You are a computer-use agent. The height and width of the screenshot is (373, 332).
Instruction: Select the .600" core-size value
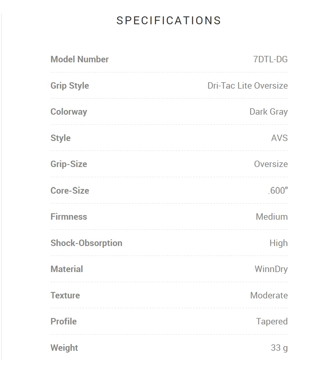pos(278,190)
